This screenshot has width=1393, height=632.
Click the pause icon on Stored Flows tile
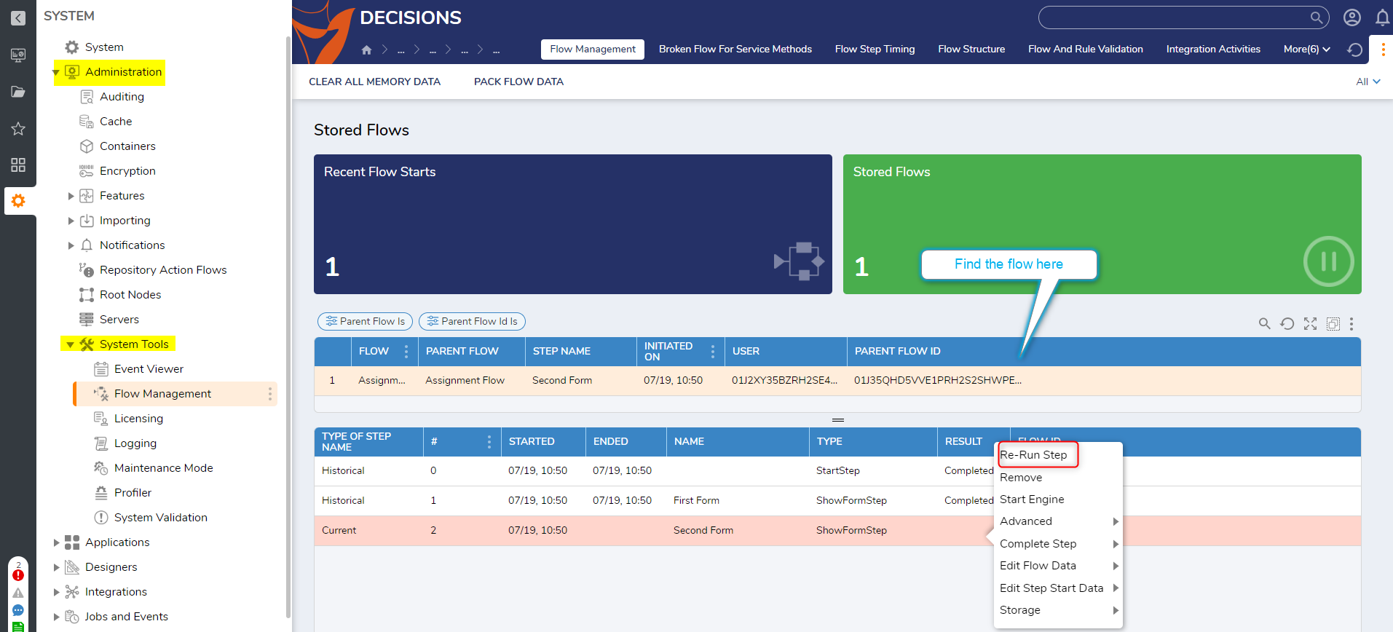tap(1328, 261)
